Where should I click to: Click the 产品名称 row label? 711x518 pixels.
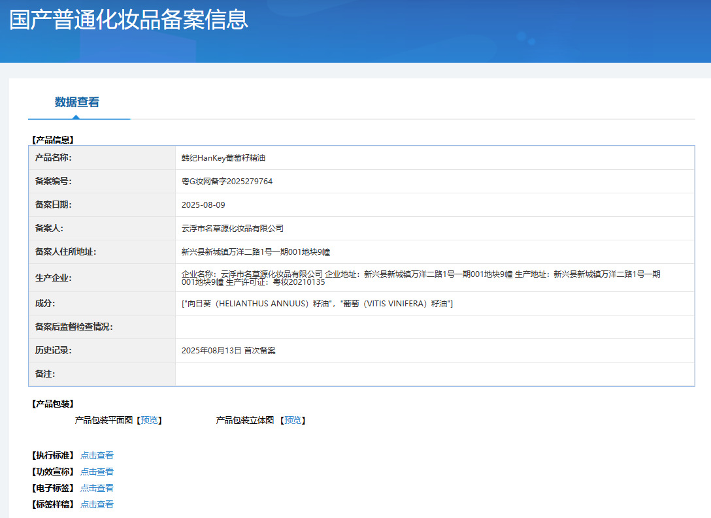(54, 157)
